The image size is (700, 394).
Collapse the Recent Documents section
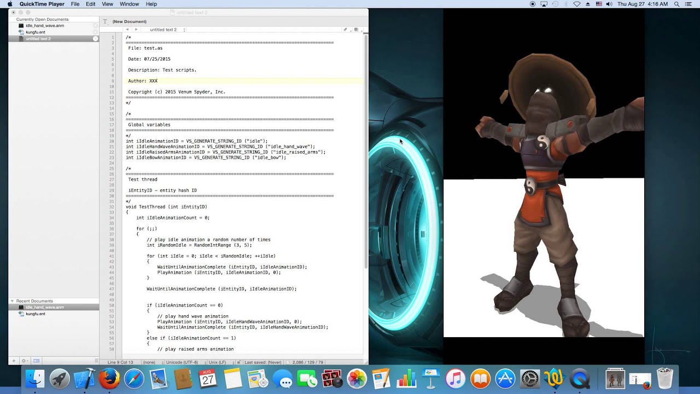12,301
